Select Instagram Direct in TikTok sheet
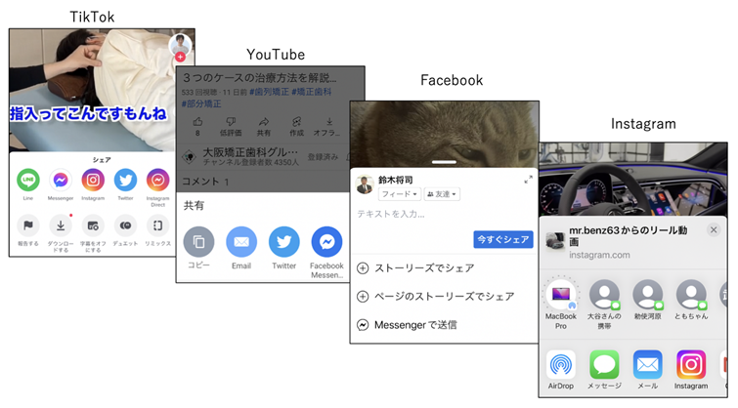The height and width of the screenshot is (408, 738). [x=157, y=181]
